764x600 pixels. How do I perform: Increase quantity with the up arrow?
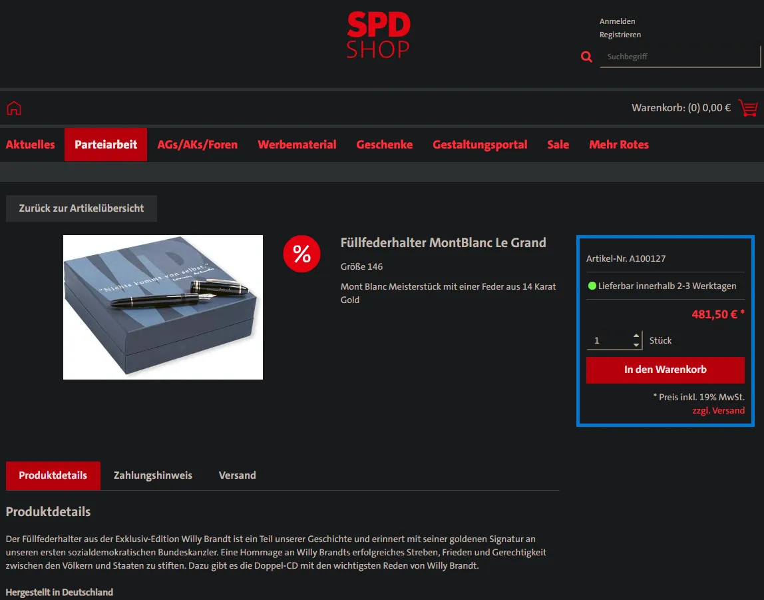(x=636, y=336)
